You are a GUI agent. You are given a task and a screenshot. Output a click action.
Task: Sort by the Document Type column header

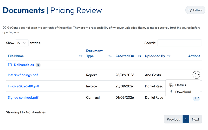pos(94,53)
